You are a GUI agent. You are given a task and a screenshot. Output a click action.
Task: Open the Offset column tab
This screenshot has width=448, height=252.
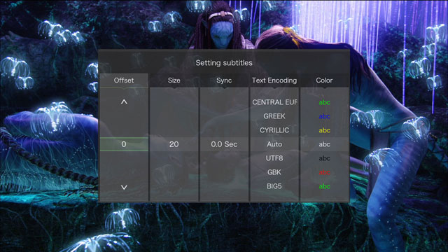pos(124,80)
